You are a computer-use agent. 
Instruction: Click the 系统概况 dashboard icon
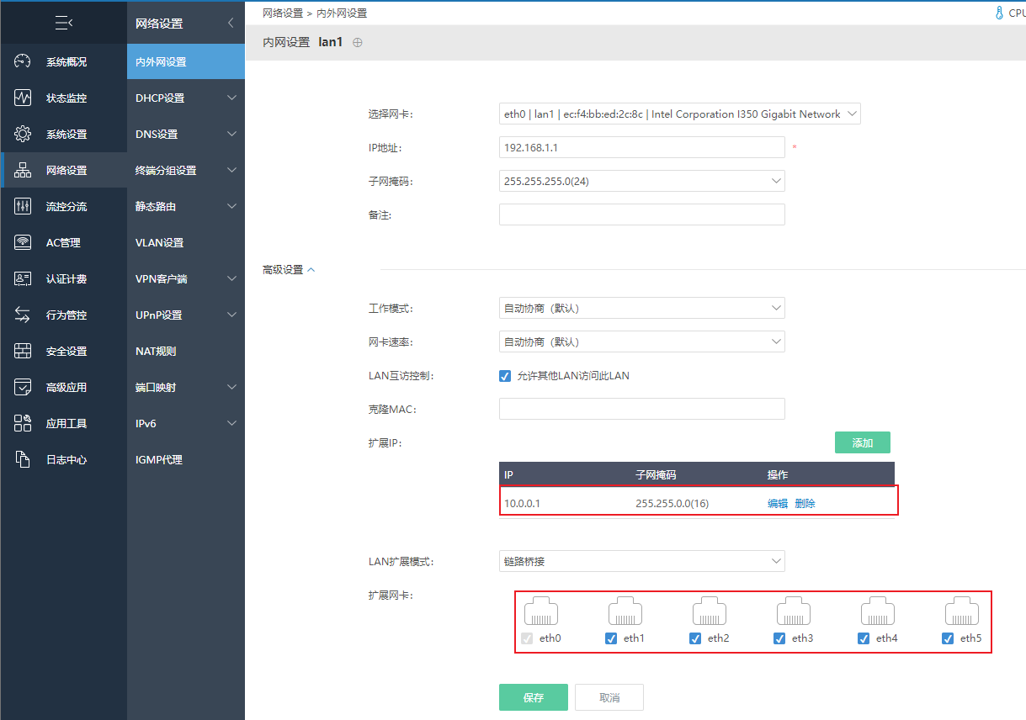click(x=23, y=61)
